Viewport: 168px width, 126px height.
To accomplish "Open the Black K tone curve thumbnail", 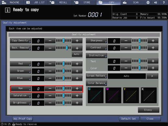I will pyautogui.click(x=149, y=95).
